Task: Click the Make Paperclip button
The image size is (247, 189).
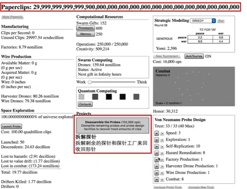Action: (12, 17)
